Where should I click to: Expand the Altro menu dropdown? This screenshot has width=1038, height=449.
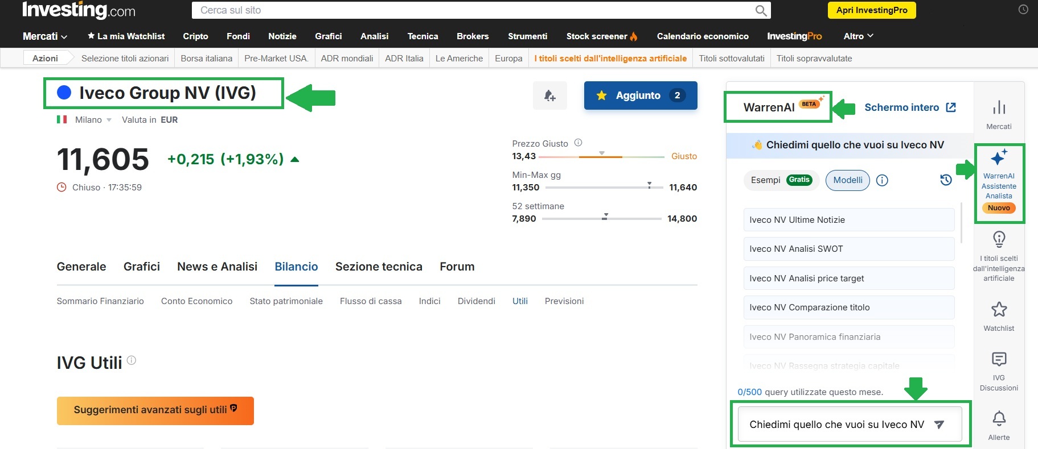tap(858, 36)
